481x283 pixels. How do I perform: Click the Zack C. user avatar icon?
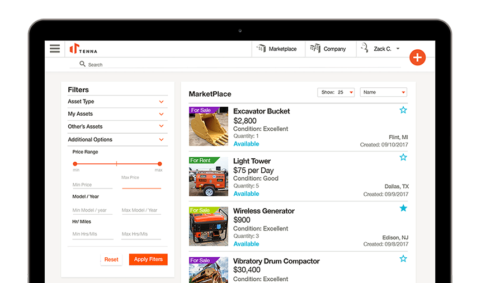365,48
